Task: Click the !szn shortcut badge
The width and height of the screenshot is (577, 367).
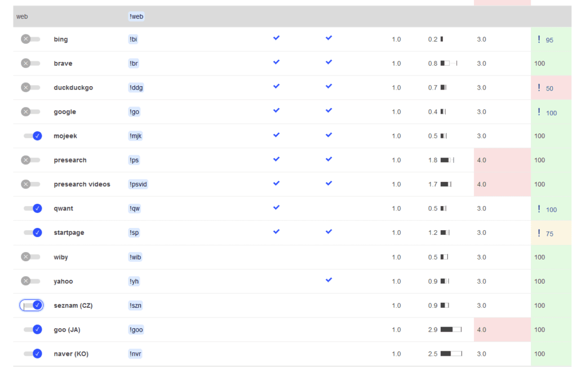Action: click(135, 306)
